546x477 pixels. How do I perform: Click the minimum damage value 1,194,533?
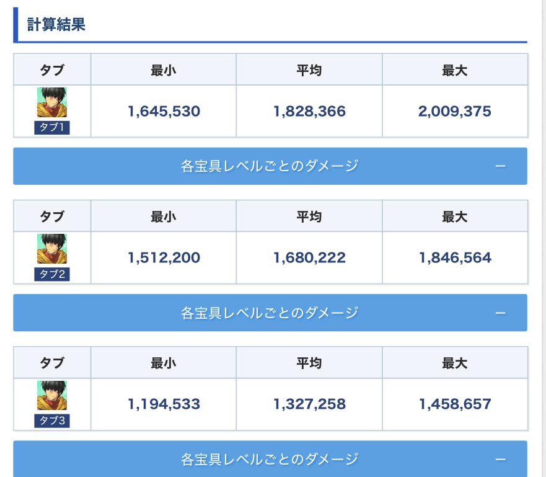(164, 404)
